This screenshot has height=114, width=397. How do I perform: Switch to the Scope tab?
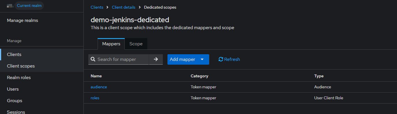click(136, 44)
